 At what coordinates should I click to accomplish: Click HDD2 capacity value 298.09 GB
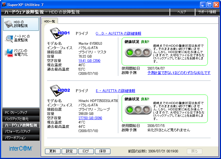click(x=86, y=114)
